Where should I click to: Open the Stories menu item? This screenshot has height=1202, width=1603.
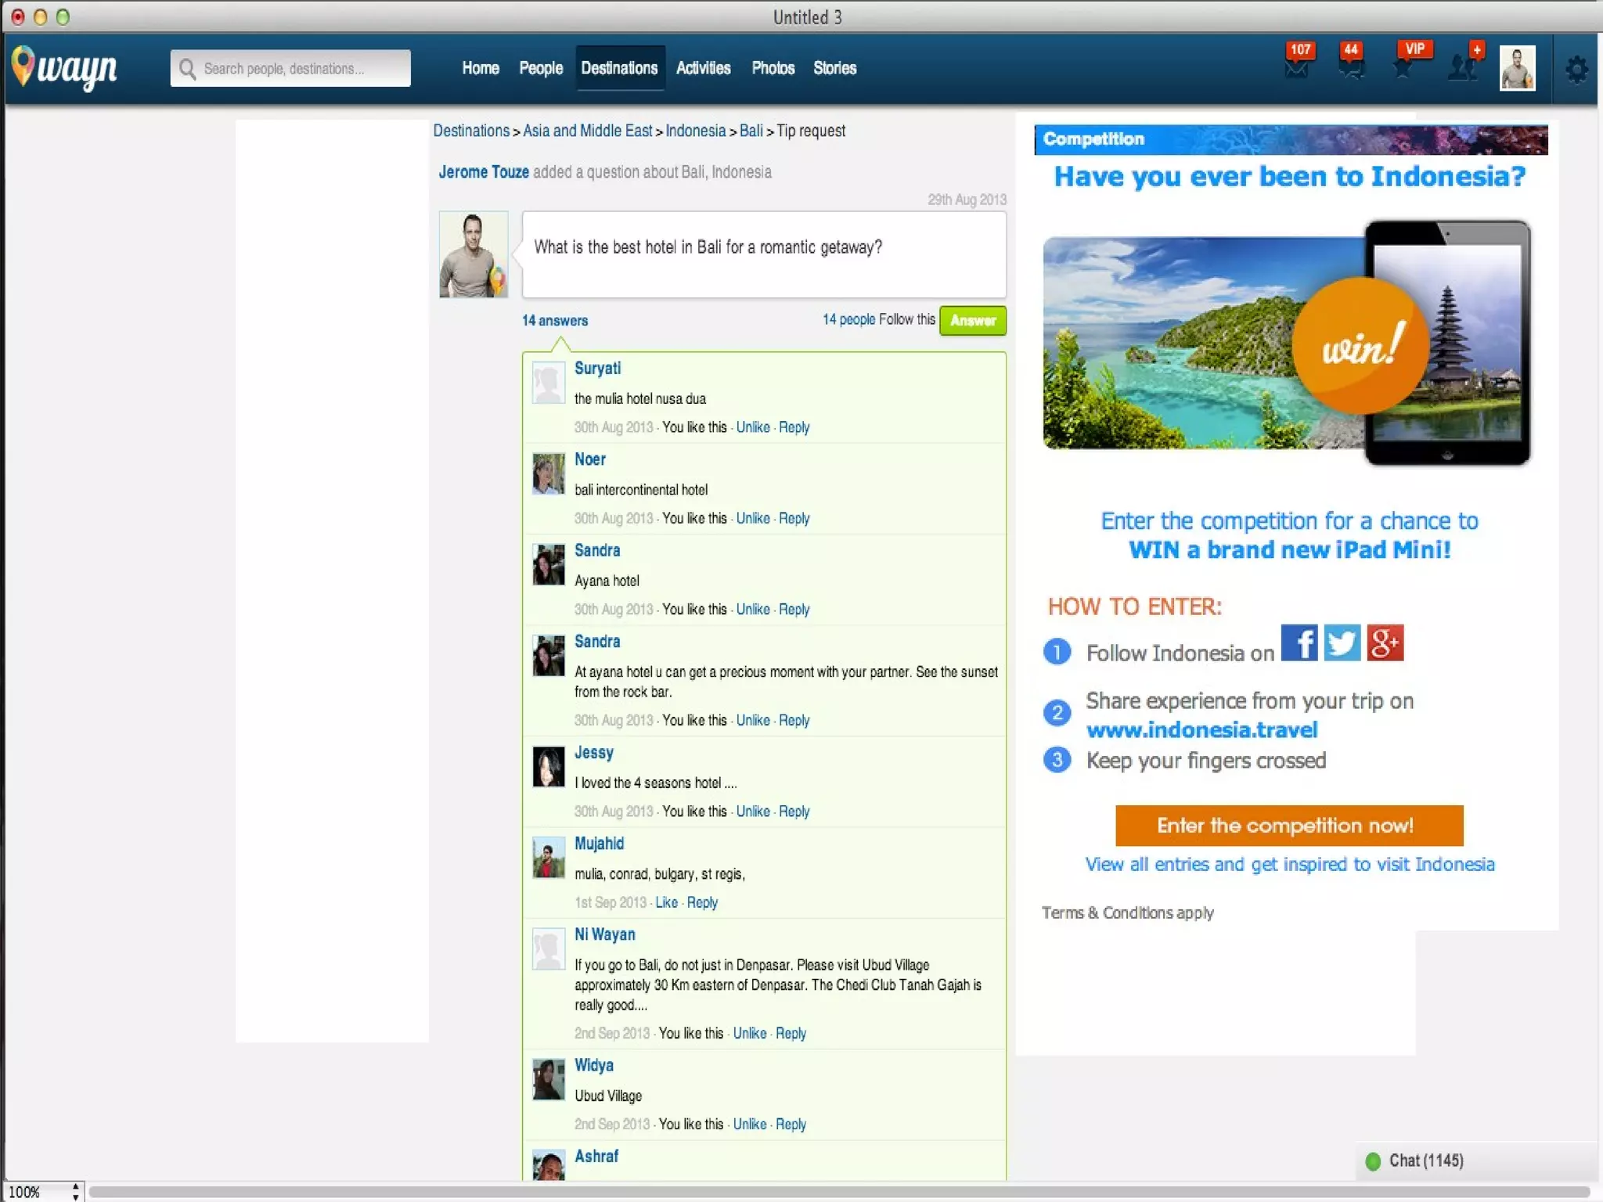[x=834, y=68]
